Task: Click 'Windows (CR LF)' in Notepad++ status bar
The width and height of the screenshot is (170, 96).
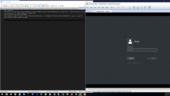Action: pos(73,92)
